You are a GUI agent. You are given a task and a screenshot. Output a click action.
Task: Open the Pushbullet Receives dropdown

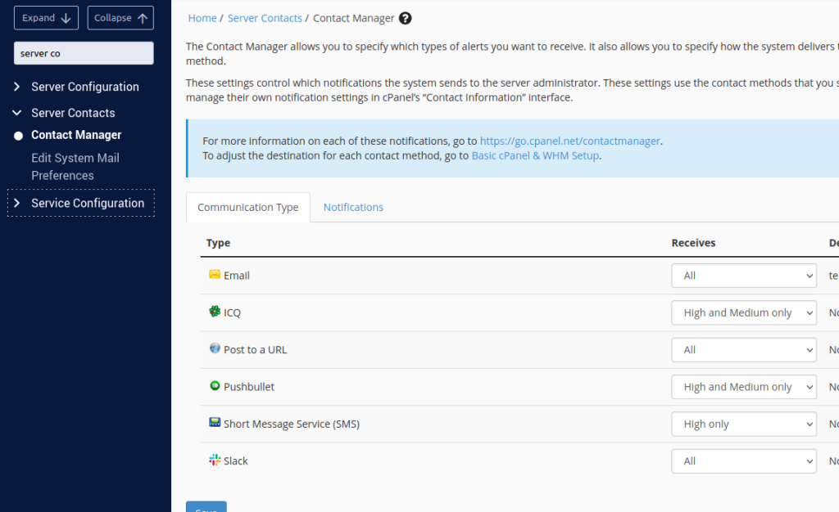pyautogui.click(x=743, y=387)
